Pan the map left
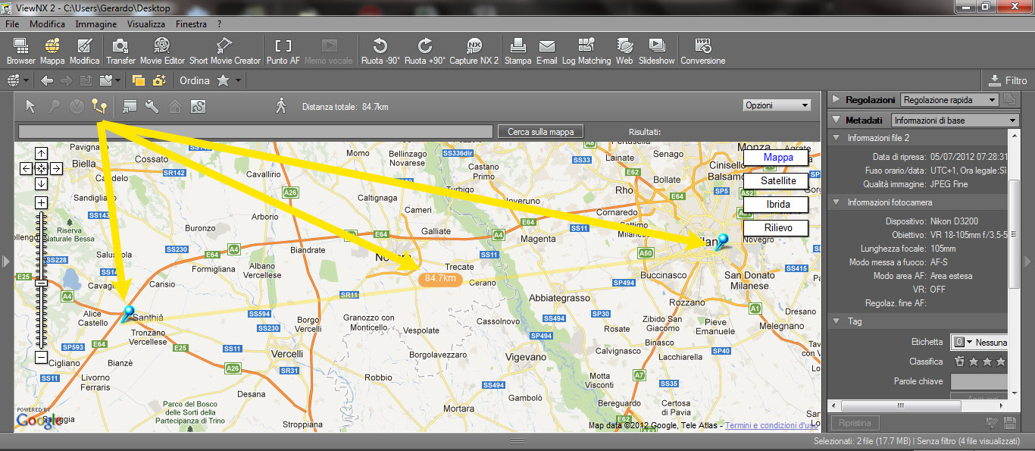 [26, 168]
